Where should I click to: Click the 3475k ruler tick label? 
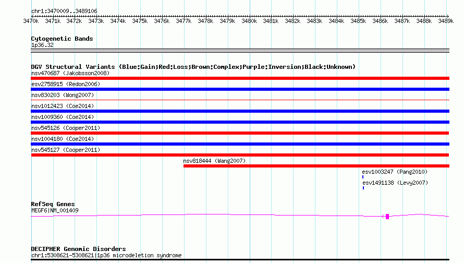tap(140, 21)
